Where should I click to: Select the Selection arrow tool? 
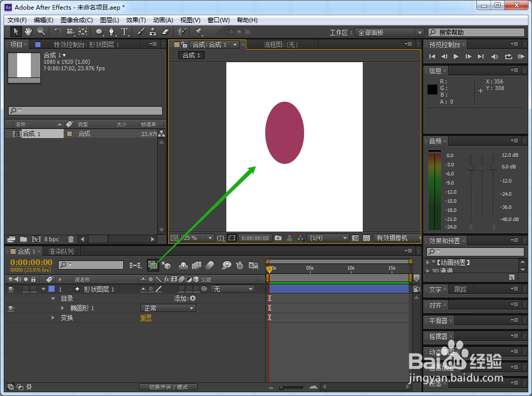[x=16, y=31]
